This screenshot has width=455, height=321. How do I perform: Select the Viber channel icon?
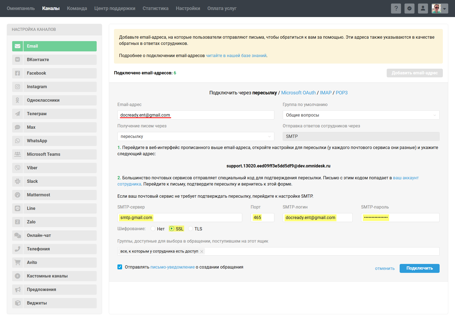tap(18, 168)
